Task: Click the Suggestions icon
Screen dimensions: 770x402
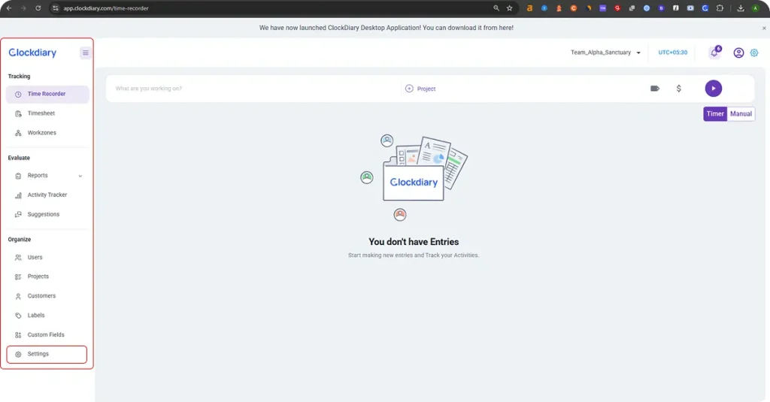Action: pyautogui.click(x=18, y=214)
